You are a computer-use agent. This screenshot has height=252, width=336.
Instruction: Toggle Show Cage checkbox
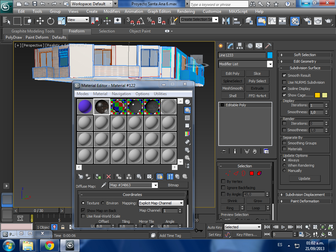pyautogui.click(x=284, y=95)
